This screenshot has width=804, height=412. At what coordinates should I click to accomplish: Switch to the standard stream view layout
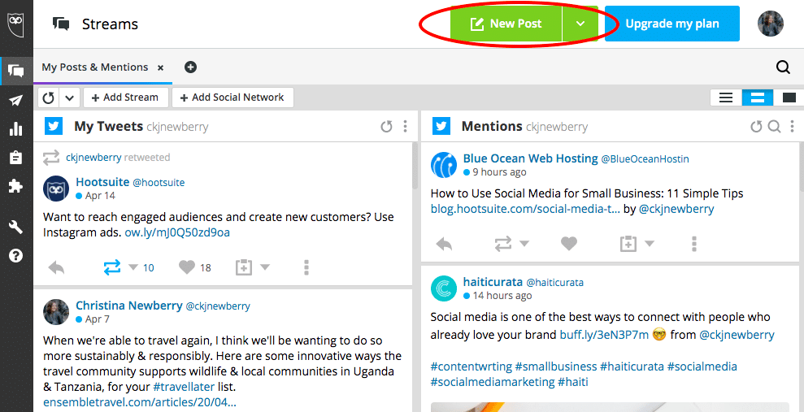pos(757,98)
